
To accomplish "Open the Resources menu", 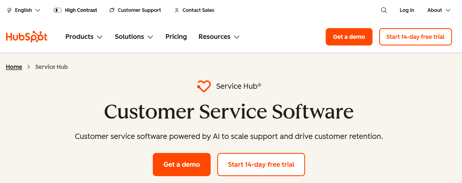I will [219, 37].
